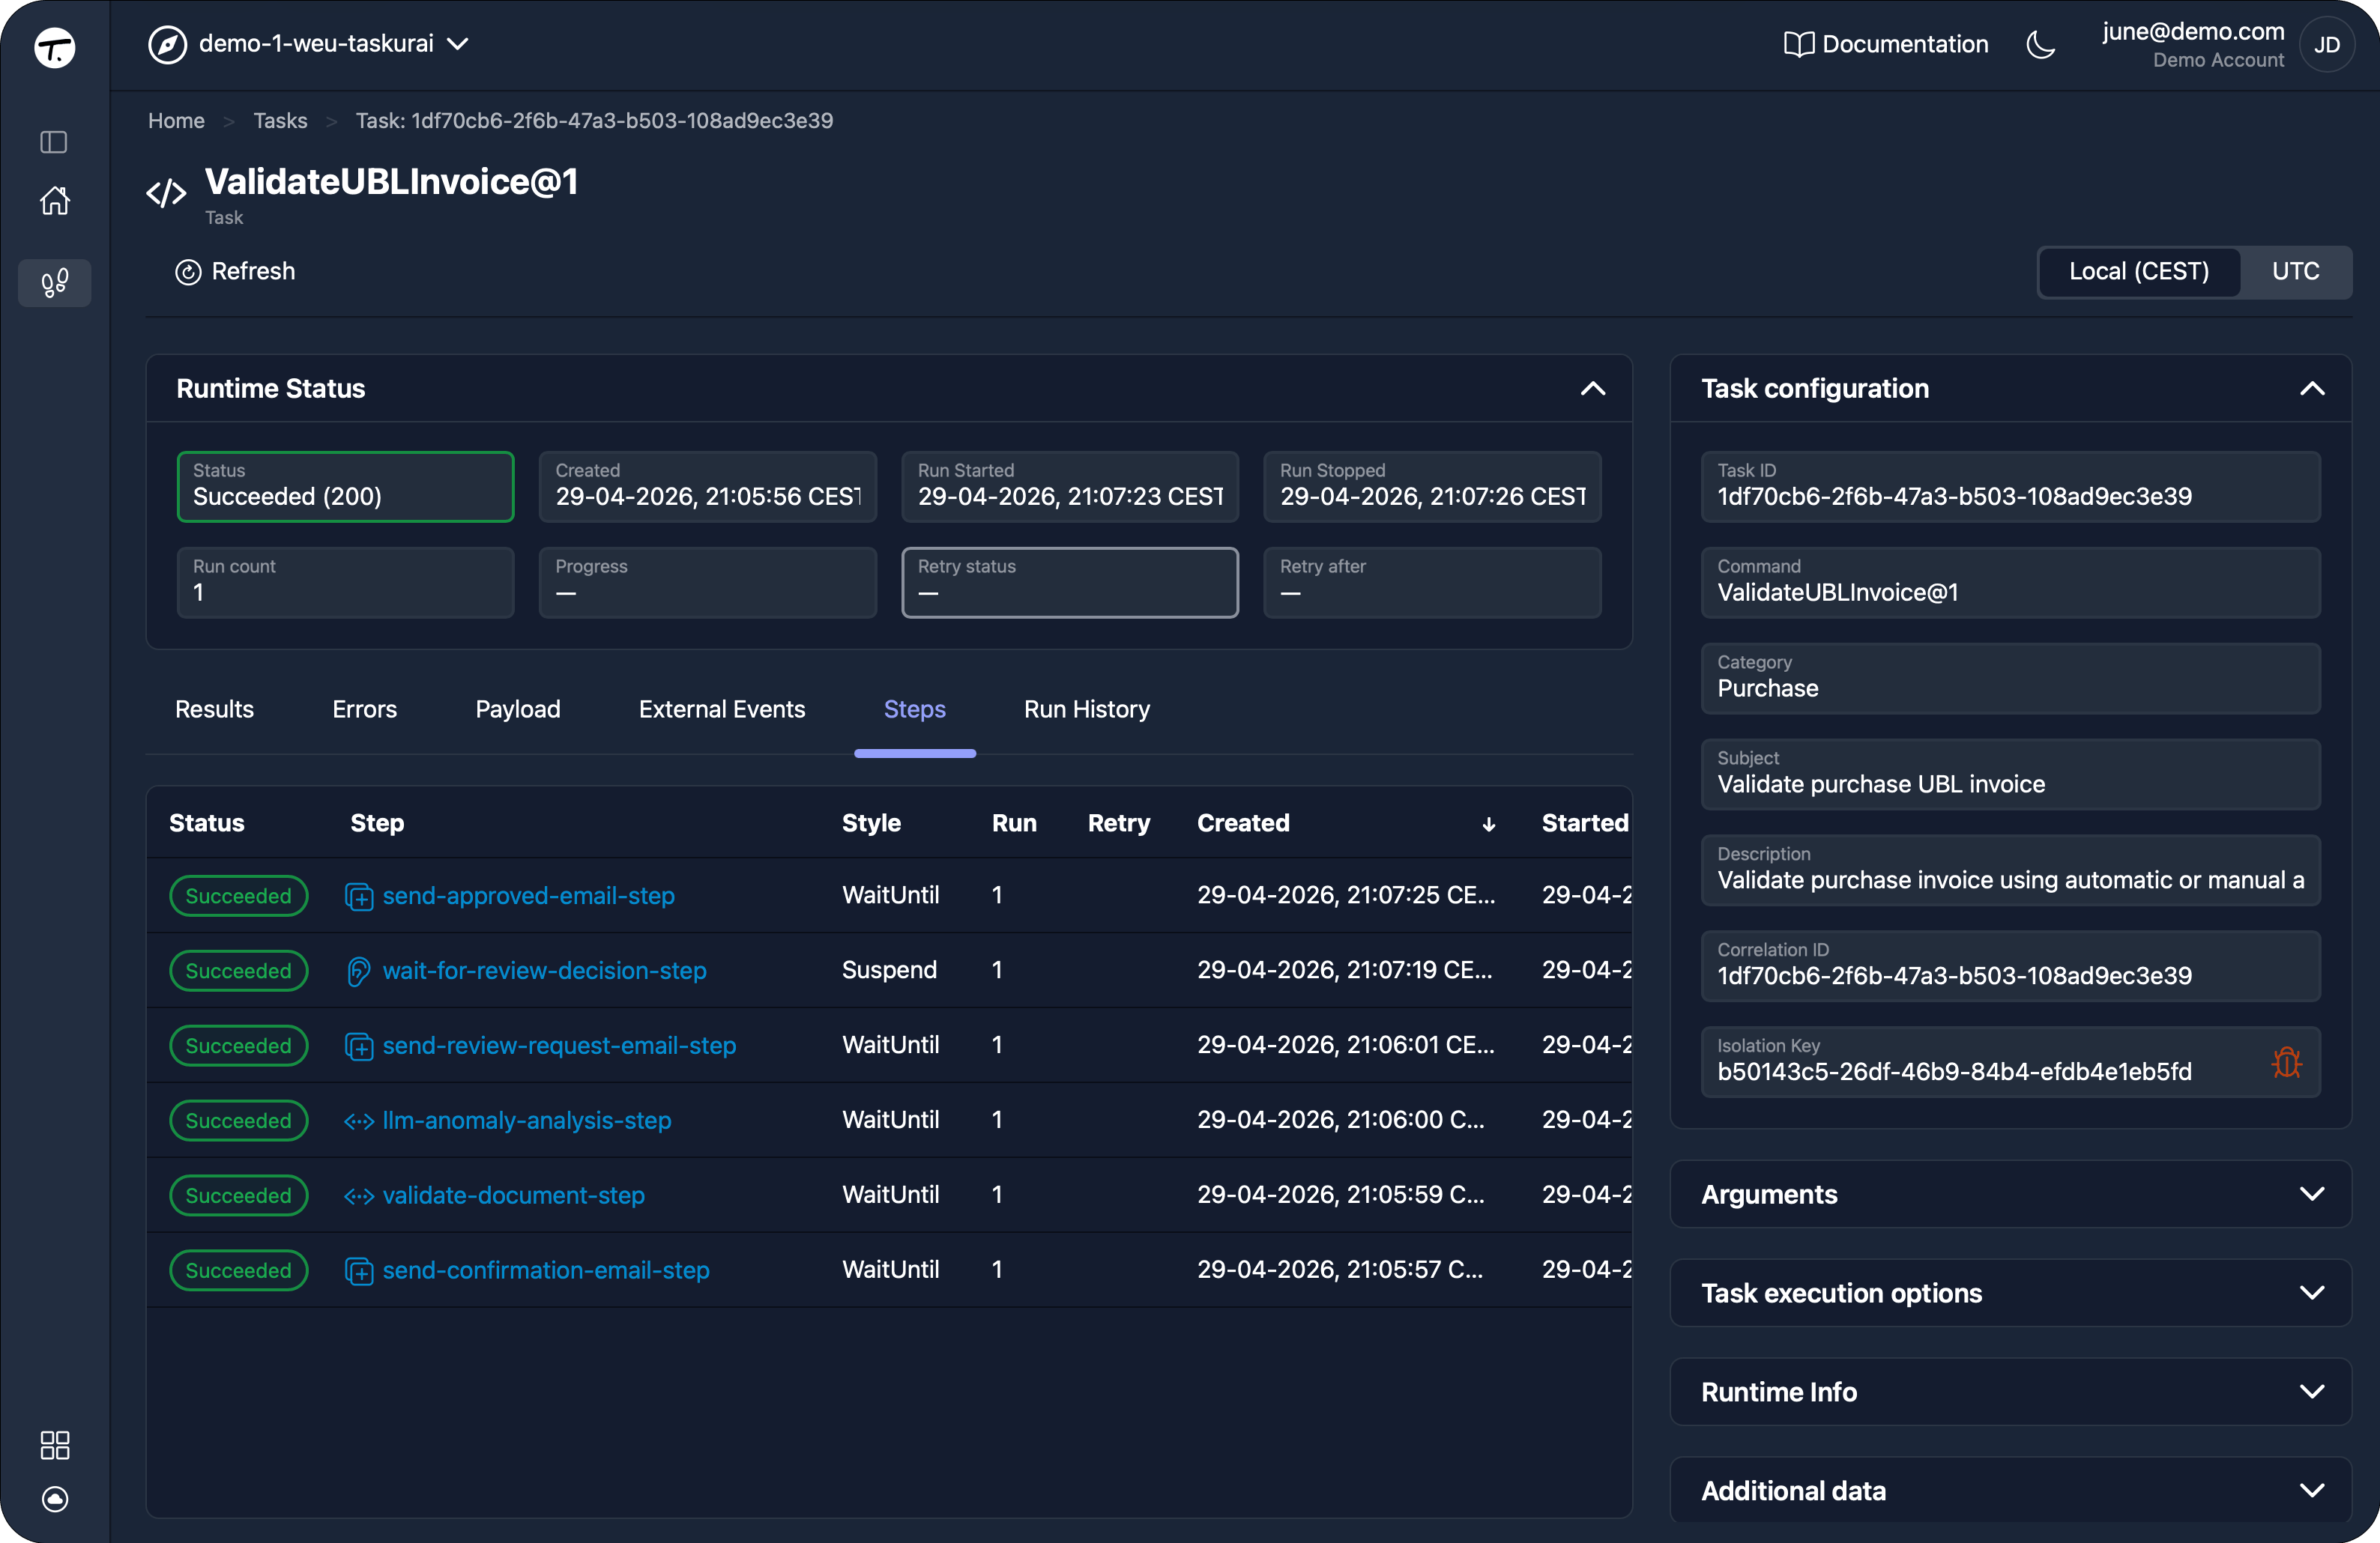This screenshot has height=1543, width=2380.
Task: Open the Home icon in sidebar
Action: tap(54, 201)
